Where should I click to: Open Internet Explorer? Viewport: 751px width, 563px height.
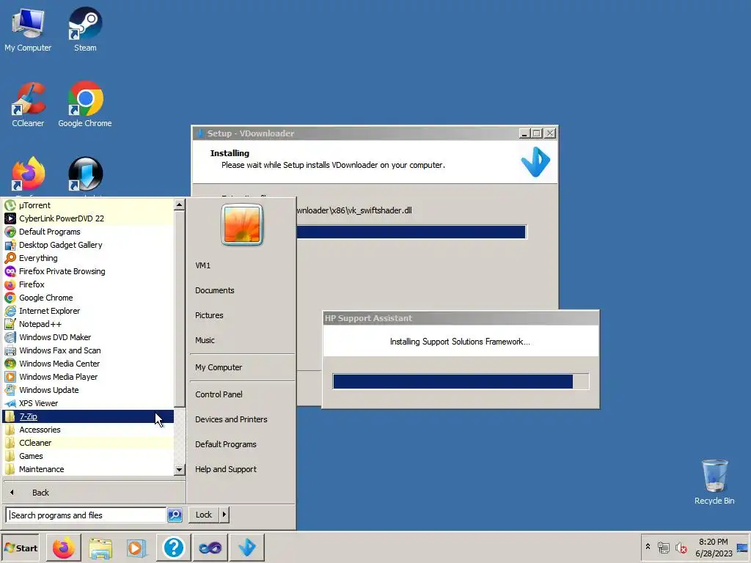point(89,311)
